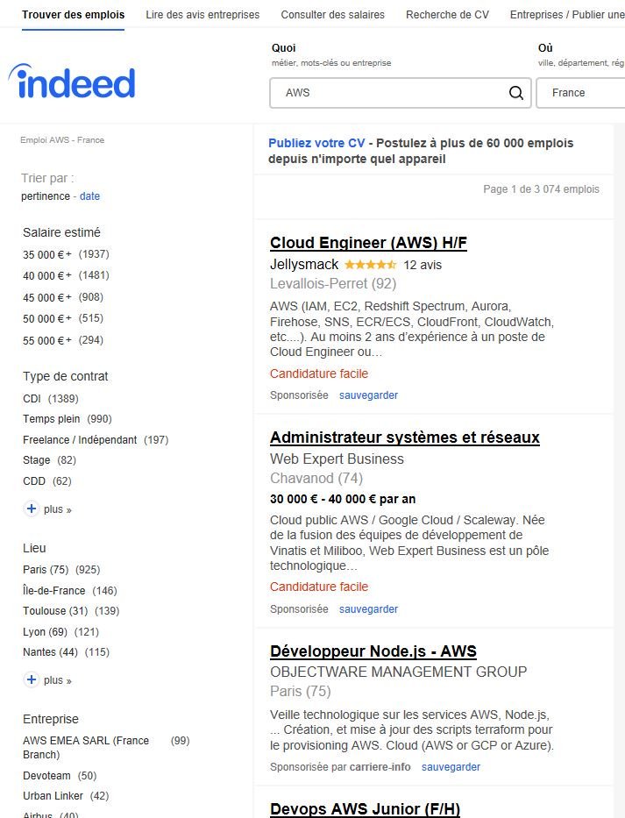Image resolution: width=625 pixels, height=818 pixels.
Task: Open Recherche de CV tab
Action: (447, 15)
